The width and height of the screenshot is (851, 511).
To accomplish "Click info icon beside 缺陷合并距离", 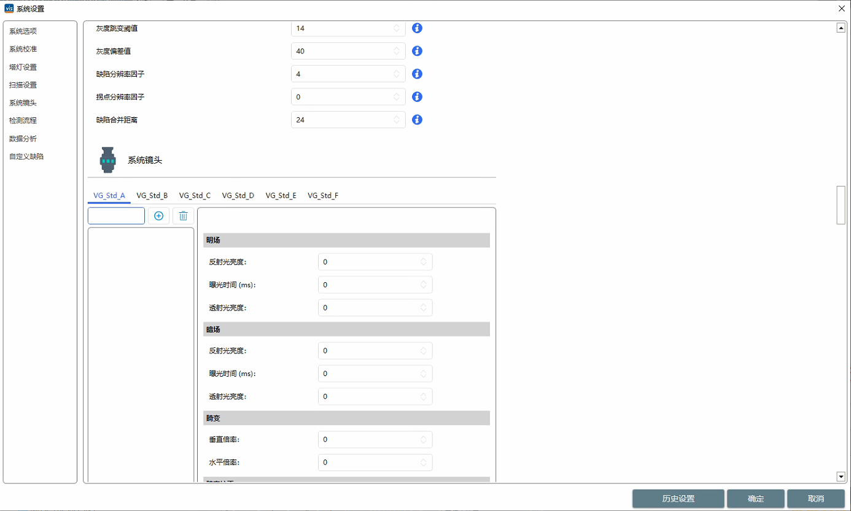I will pos(417,120).
